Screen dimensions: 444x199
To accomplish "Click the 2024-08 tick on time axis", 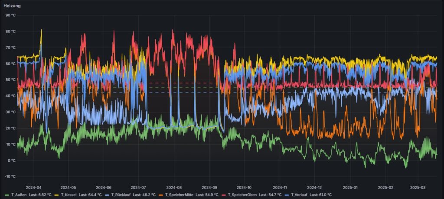I will click(x=174, y=188).
